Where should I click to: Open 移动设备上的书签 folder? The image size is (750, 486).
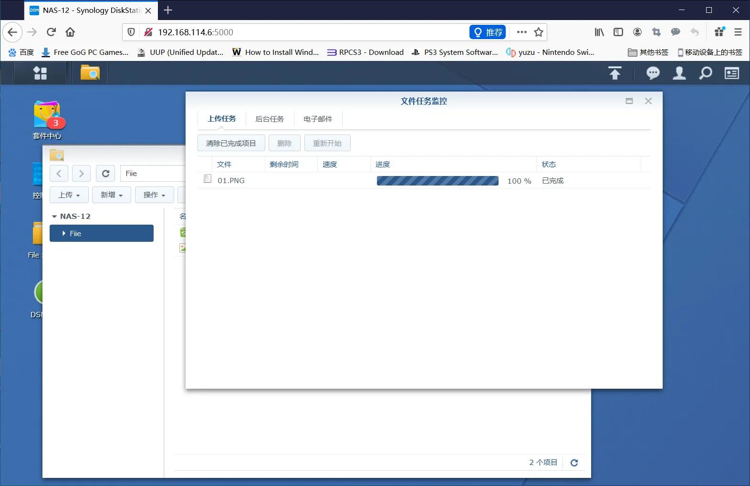tap(710, 52)
